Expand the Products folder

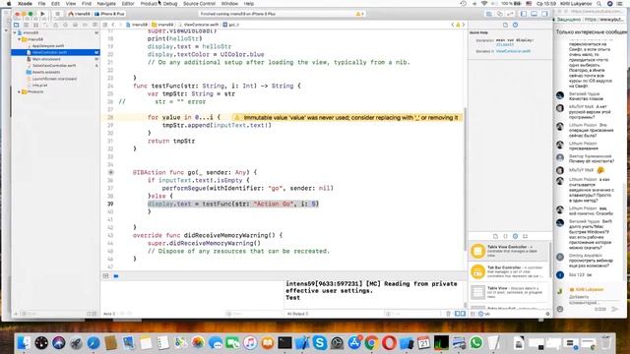point(19,91)
